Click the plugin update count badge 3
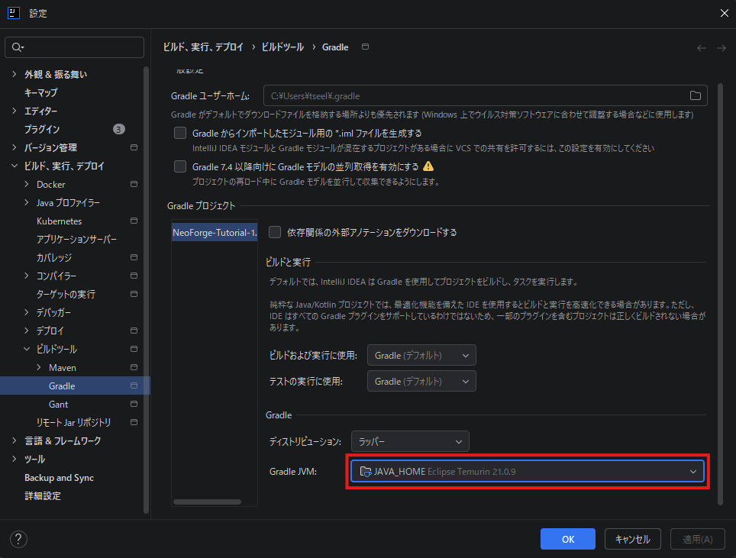736x558 pixels. tap(118, 129)
